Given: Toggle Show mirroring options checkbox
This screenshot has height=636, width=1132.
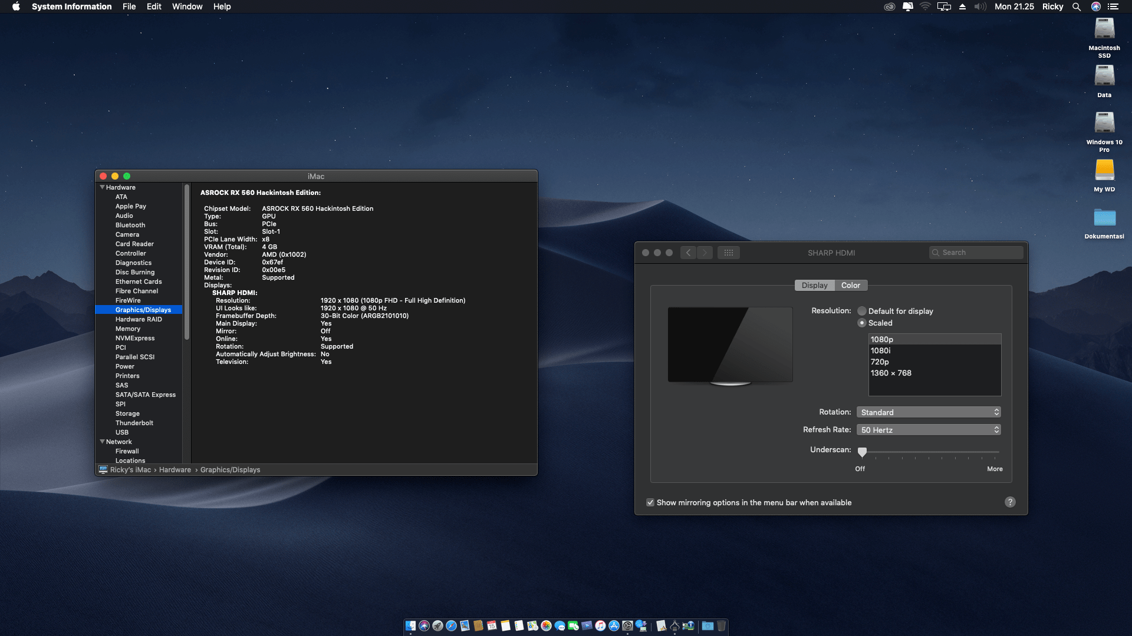Looking at the screenshot, I should 650,502.
